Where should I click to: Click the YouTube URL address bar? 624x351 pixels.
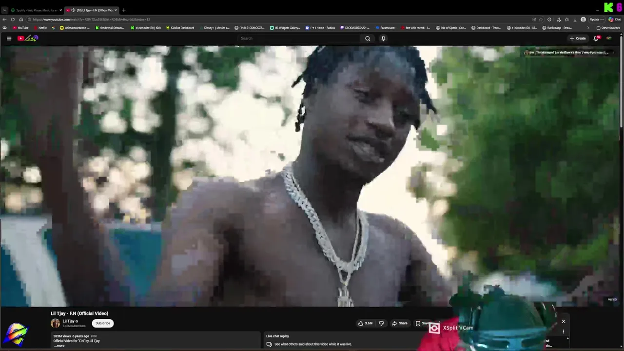click(278, 19)
